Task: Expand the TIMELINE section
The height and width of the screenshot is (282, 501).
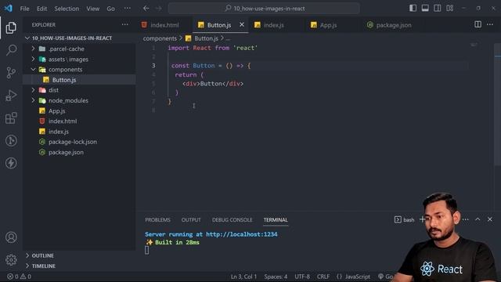Action: (79, 266)
